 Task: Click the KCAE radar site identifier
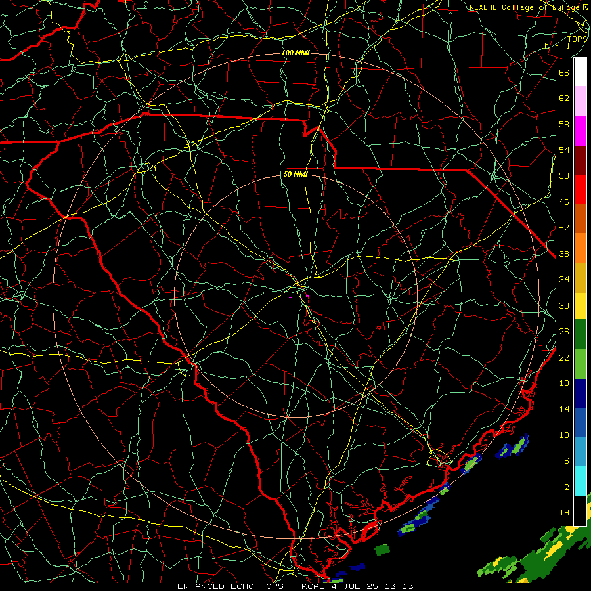(x=313, y=586)
